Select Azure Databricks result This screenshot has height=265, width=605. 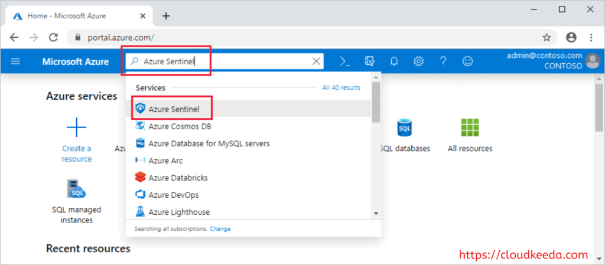(x=249, y=178)
